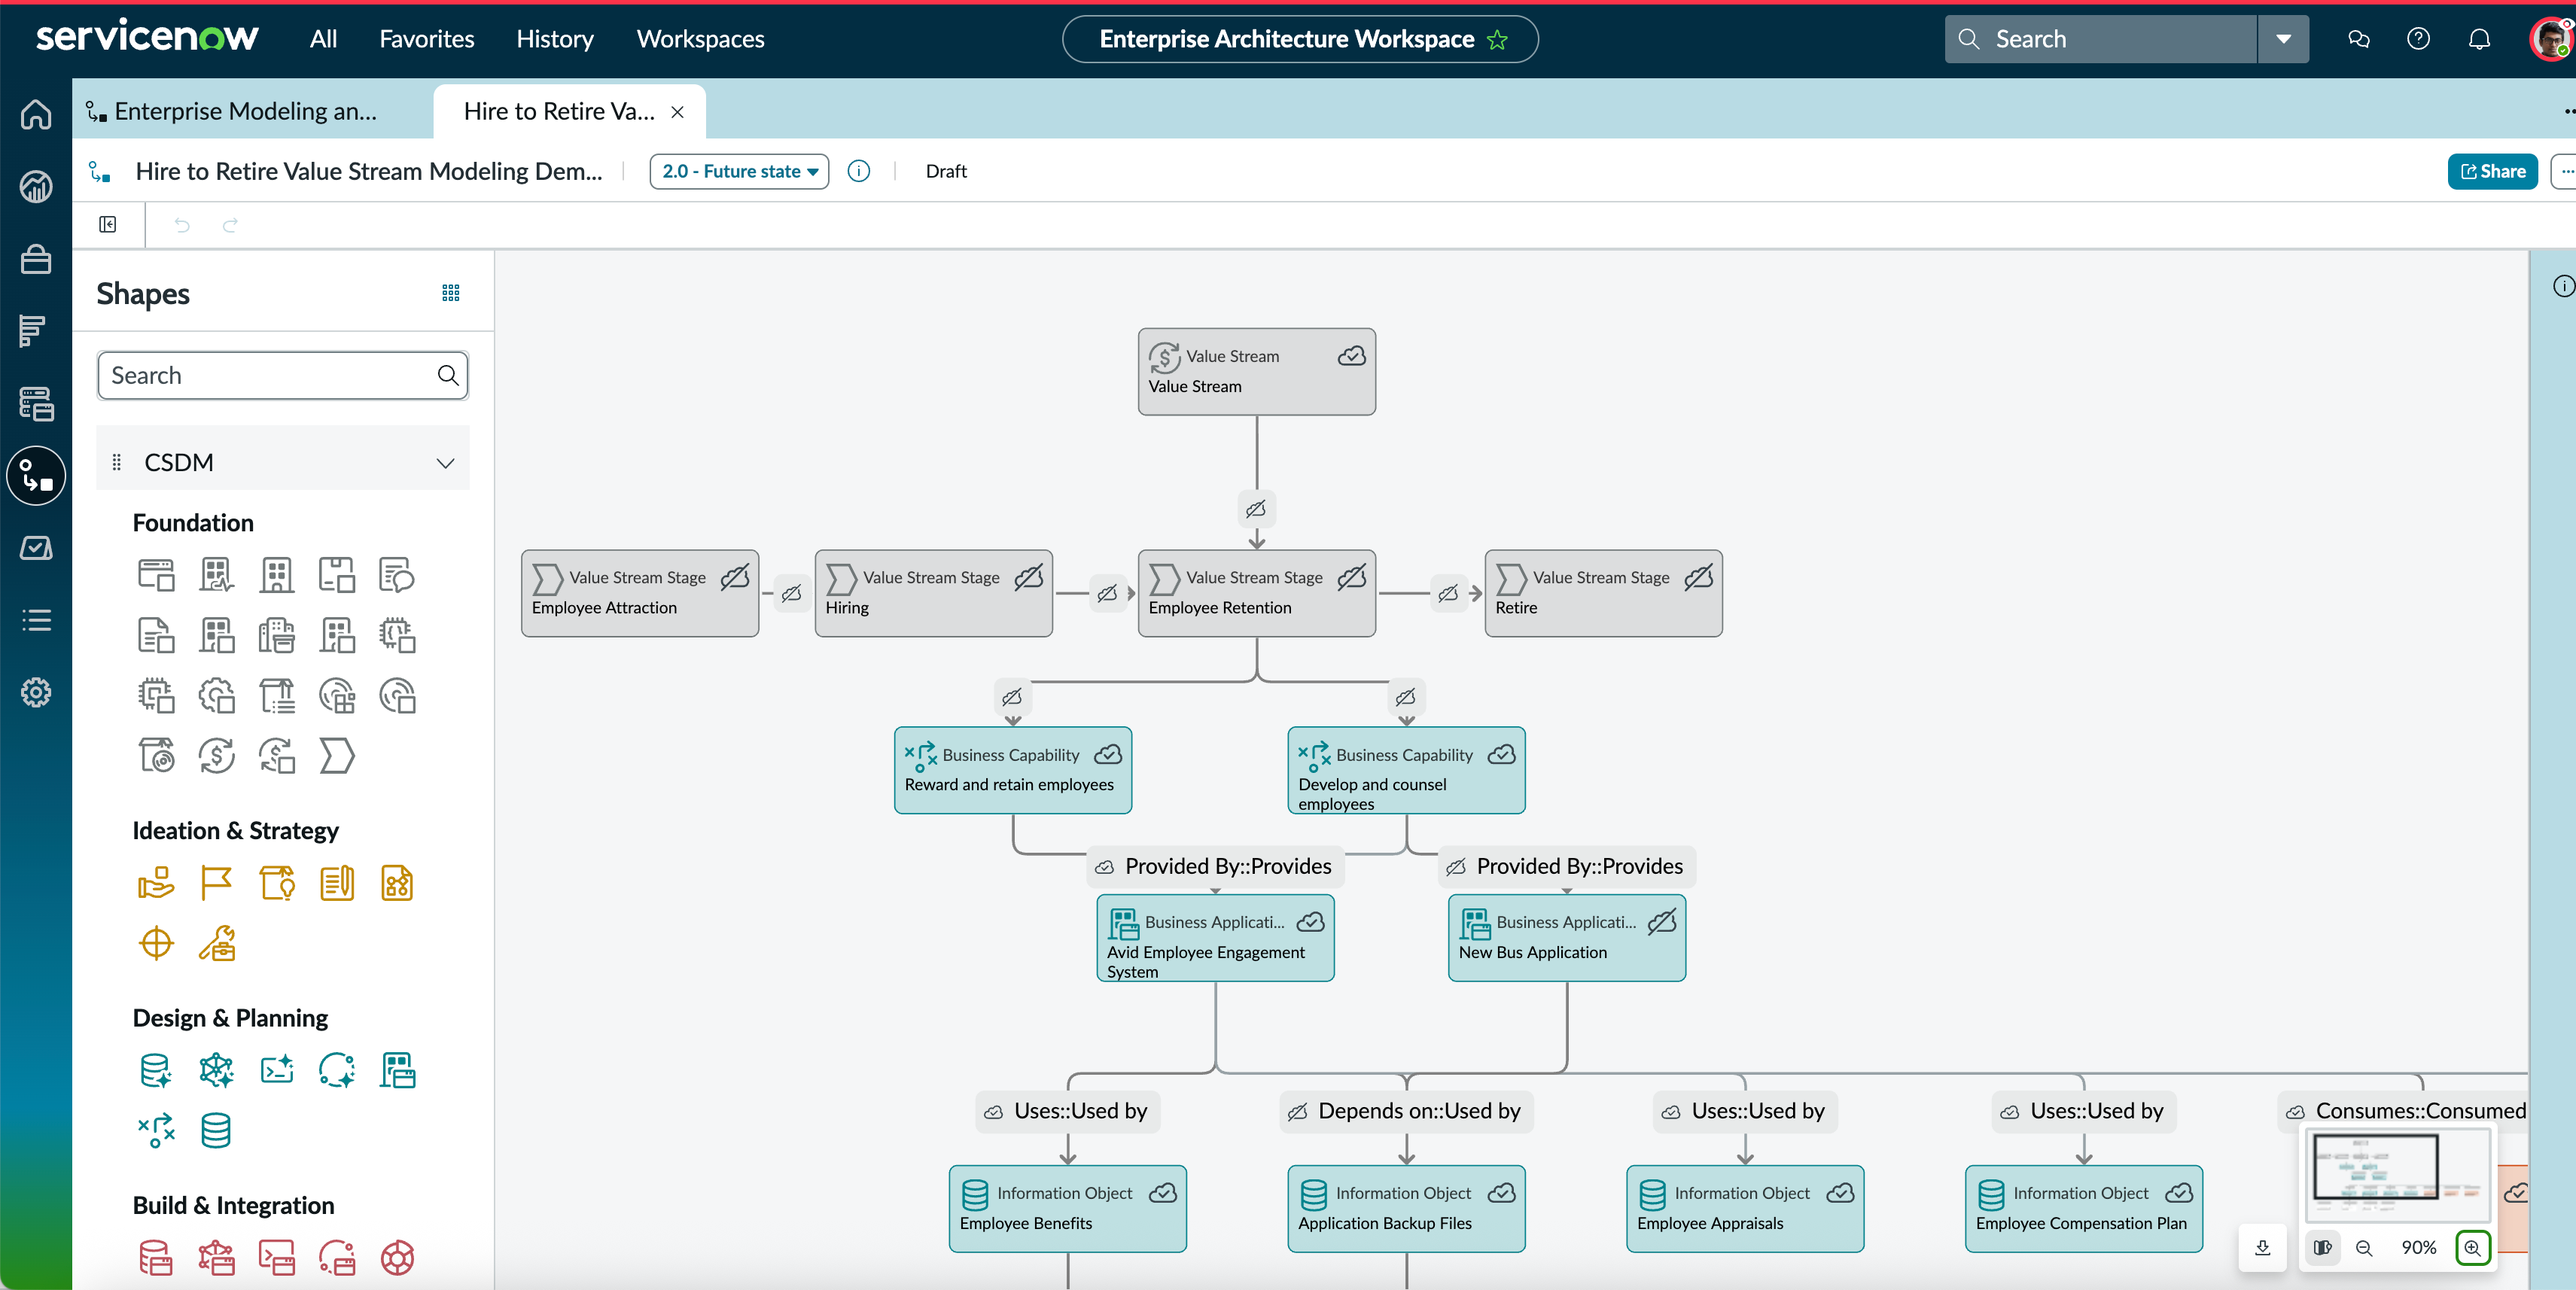
Task: Download the diagram with the export icon
Action: (2262, 1247)
